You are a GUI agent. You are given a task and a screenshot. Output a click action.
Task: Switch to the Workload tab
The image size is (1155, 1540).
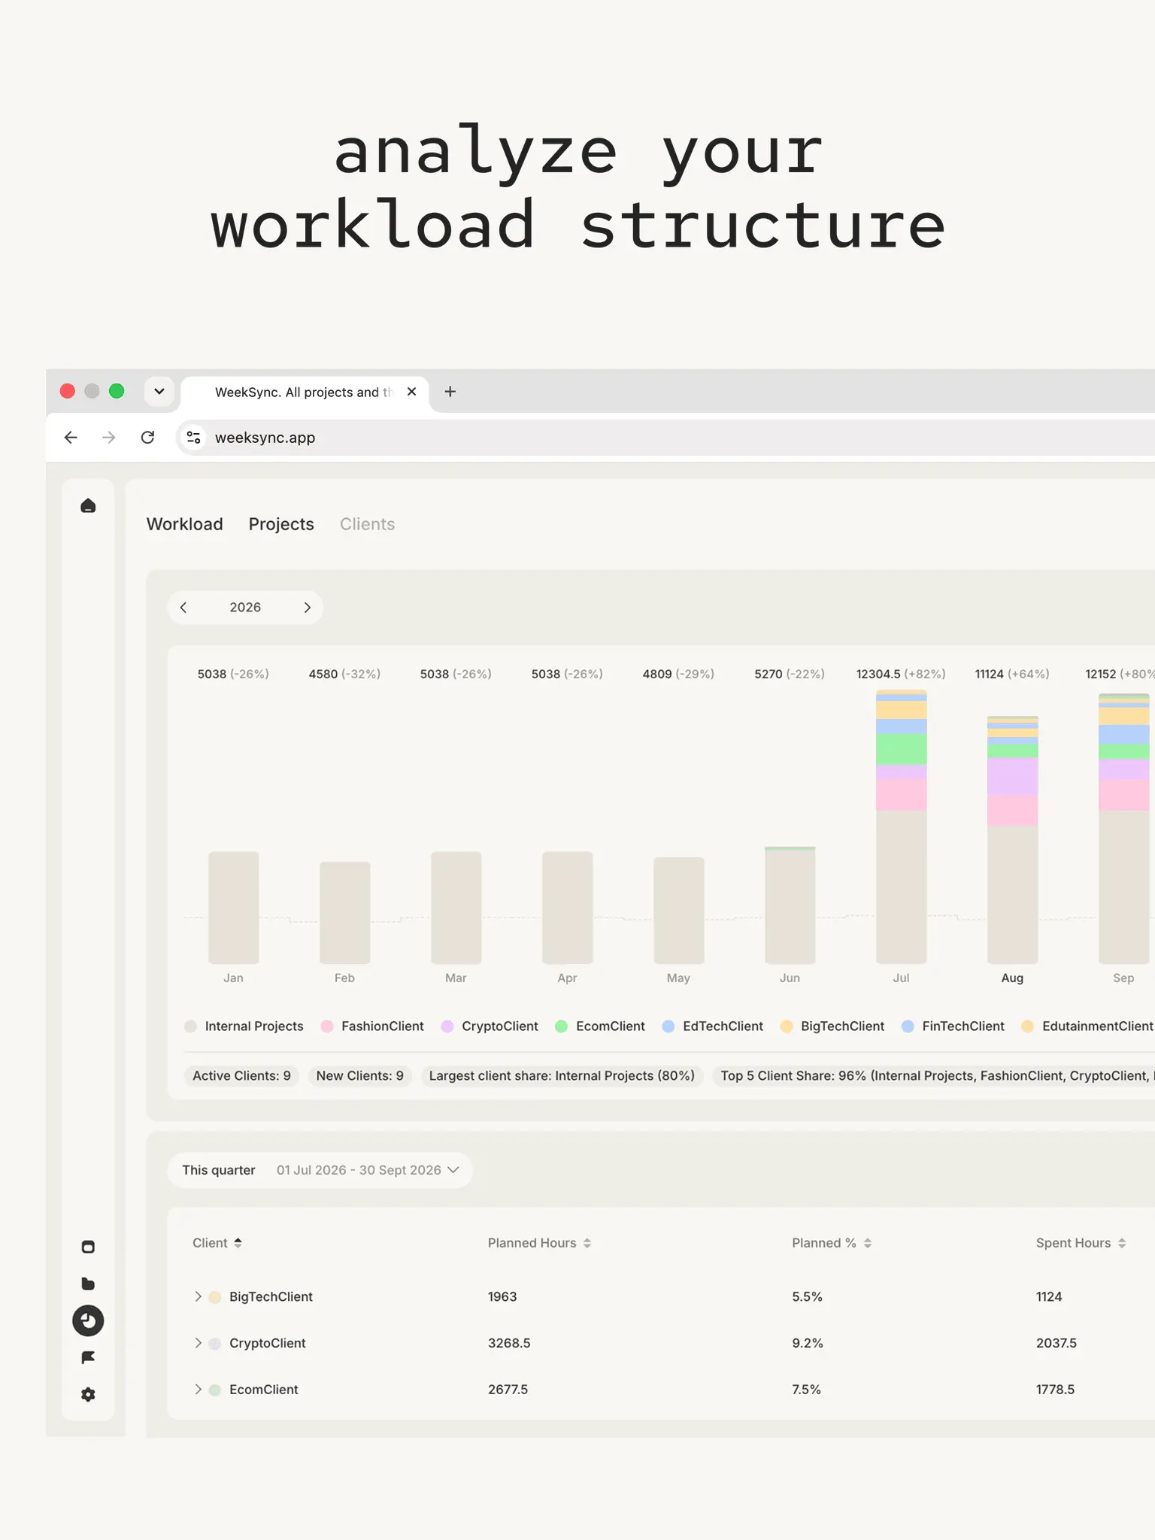tap(184, 524)
